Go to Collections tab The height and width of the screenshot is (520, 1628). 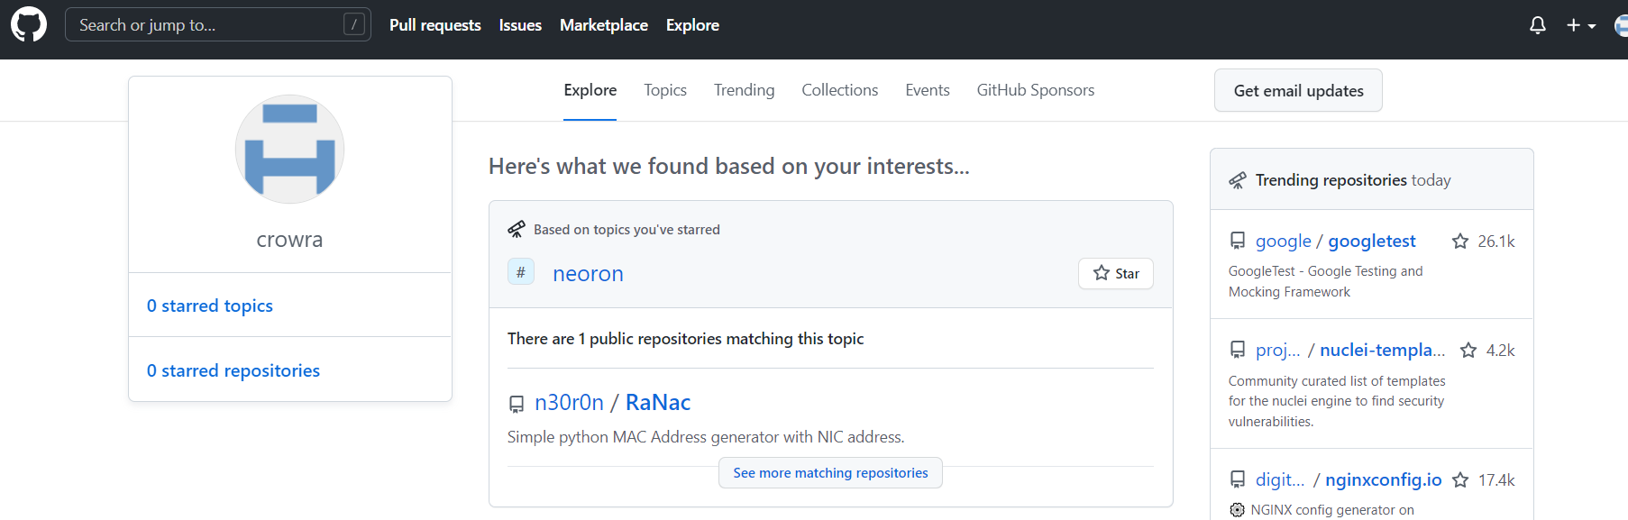pos(839,90)
